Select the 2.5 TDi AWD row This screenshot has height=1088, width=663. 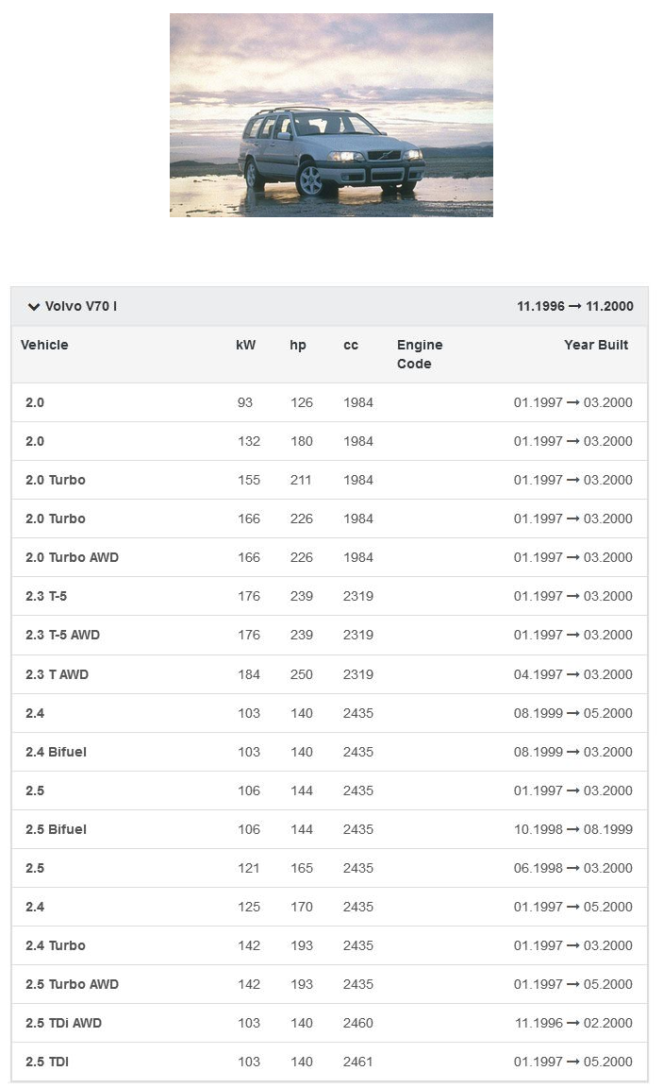pos(63,1023)
